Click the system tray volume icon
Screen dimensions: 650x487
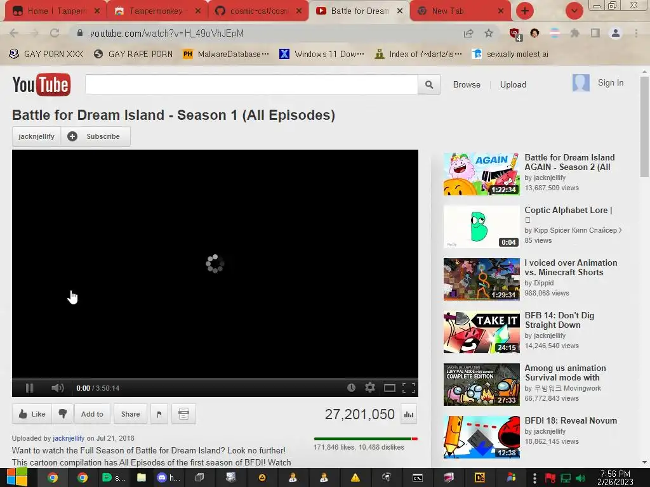coord(580,478)
